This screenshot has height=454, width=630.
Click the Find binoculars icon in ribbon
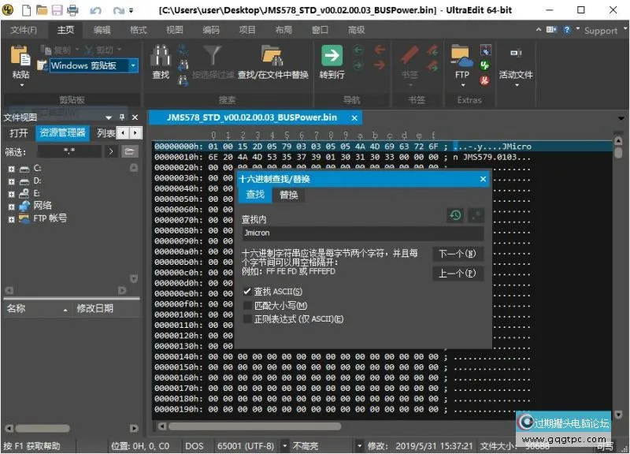tap(161, 57)
